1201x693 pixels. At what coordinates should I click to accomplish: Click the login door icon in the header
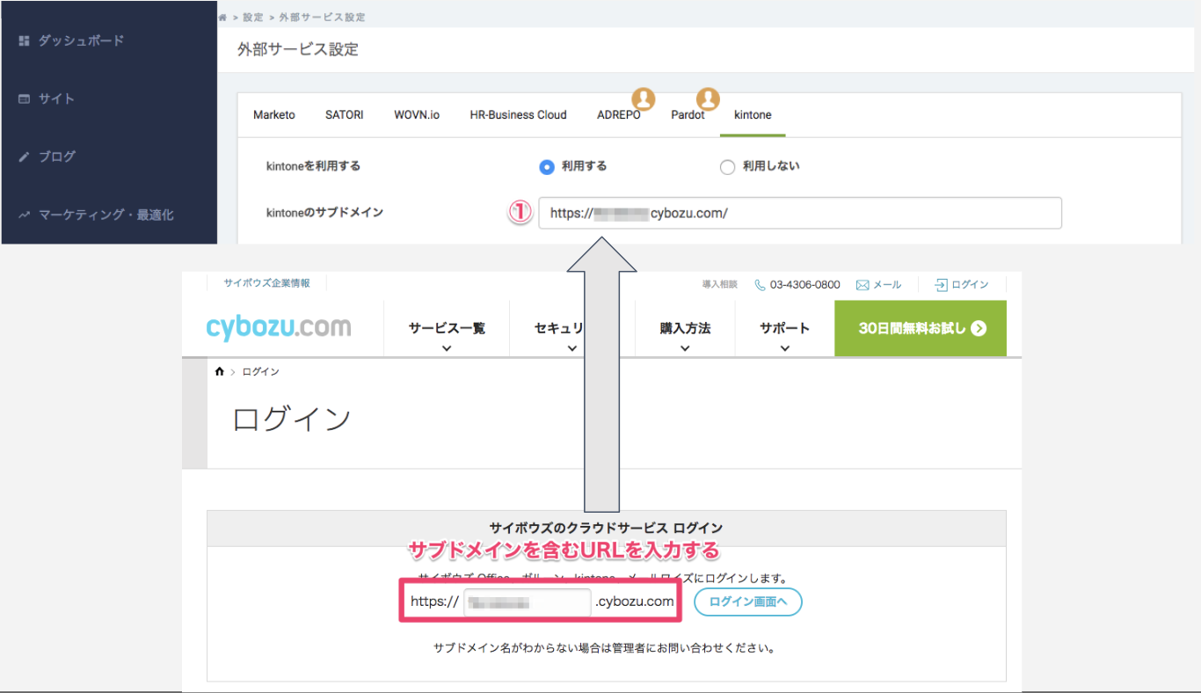[x=941, y=285]
